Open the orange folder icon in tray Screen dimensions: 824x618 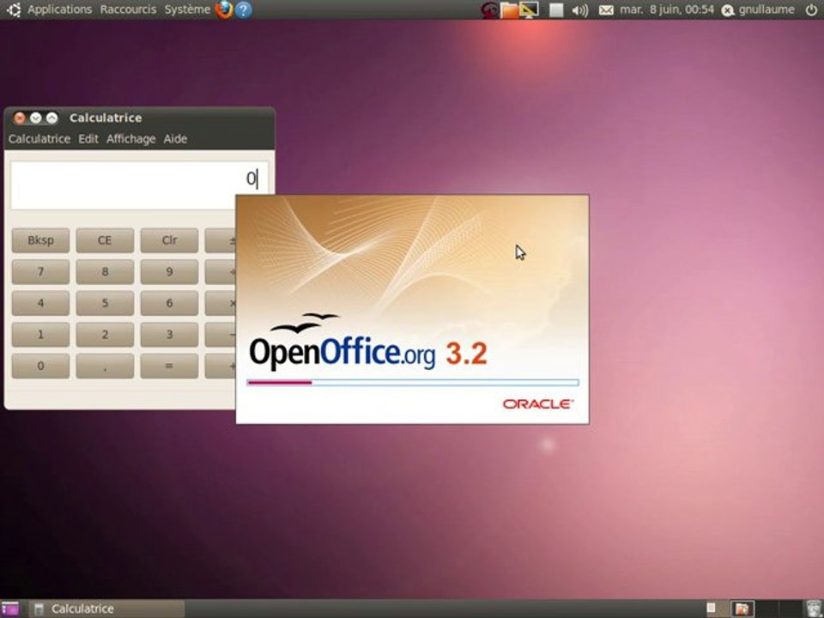509,10
